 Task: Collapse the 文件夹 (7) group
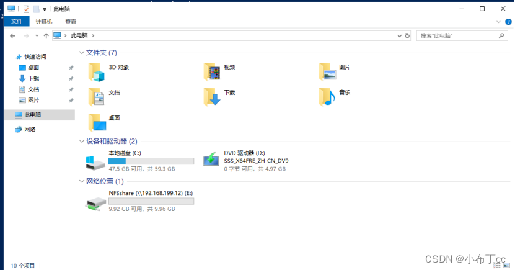click(82, 53)
